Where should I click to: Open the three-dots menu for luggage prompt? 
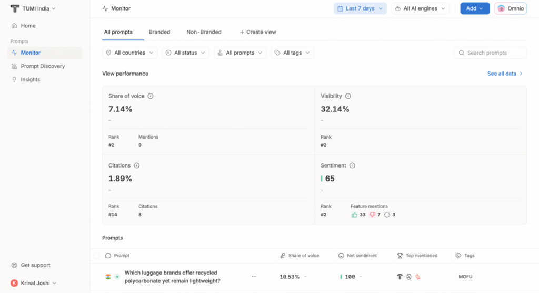click(x=254, y=277)
